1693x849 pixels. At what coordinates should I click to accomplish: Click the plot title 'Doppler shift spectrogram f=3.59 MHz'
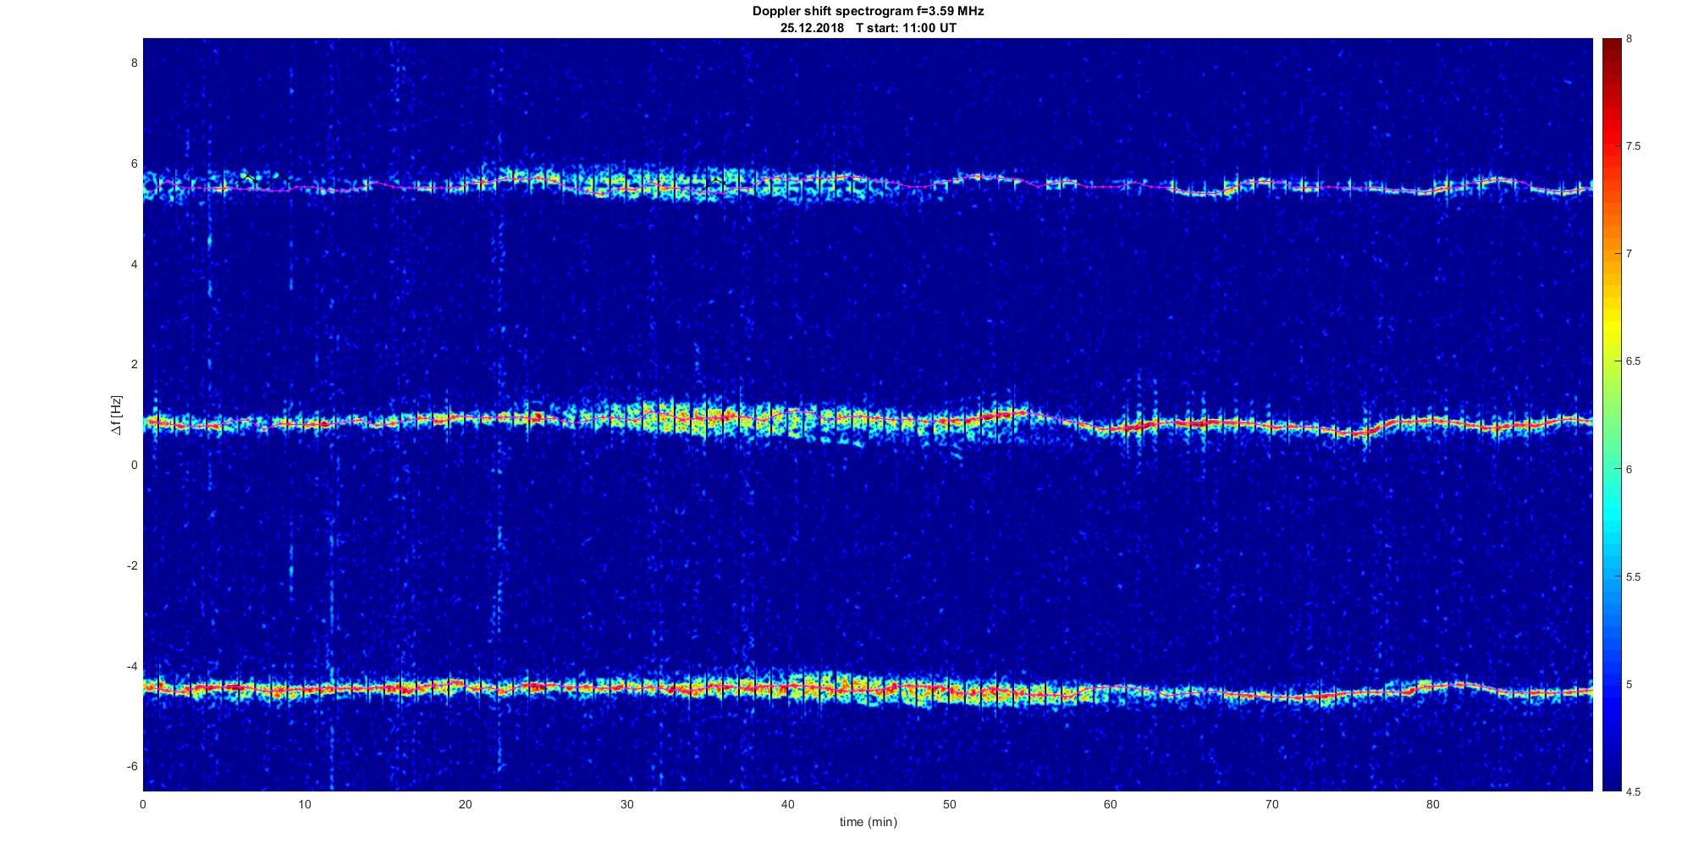coord(868,12)
